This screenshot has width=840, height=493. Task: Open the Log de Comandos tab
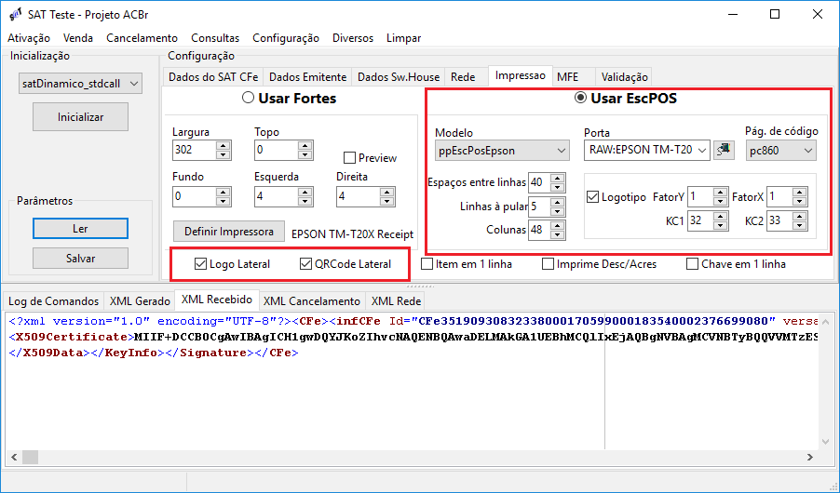[x=54, y=301]
